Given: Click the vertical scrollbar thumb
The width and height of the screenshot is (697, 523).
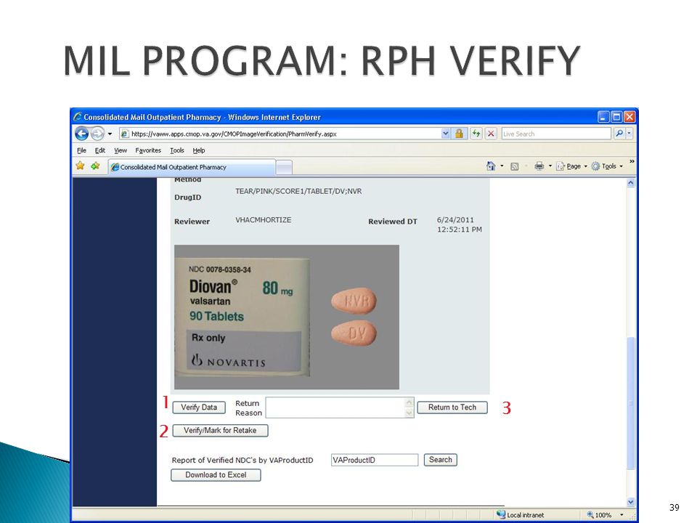Looking at the screenshot, I should click(x=631, y=403).
